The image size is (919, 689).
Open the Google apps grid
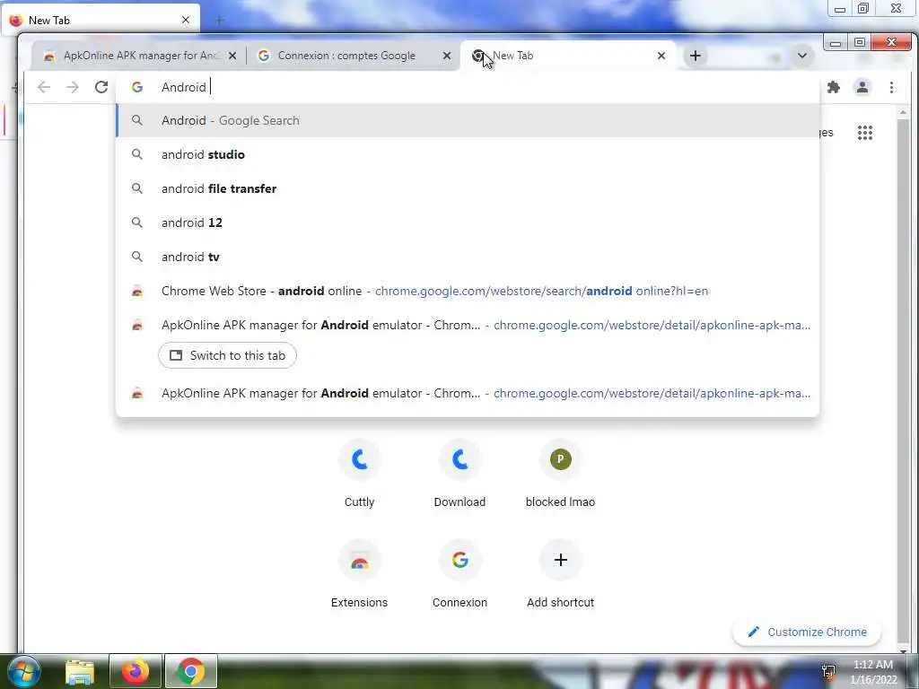(x=865, y=133)
